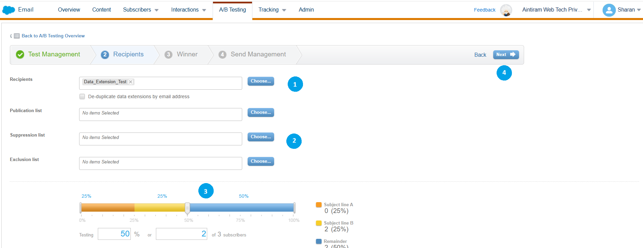Open the Admin tab
643x248 pixels.
[306, 10]
